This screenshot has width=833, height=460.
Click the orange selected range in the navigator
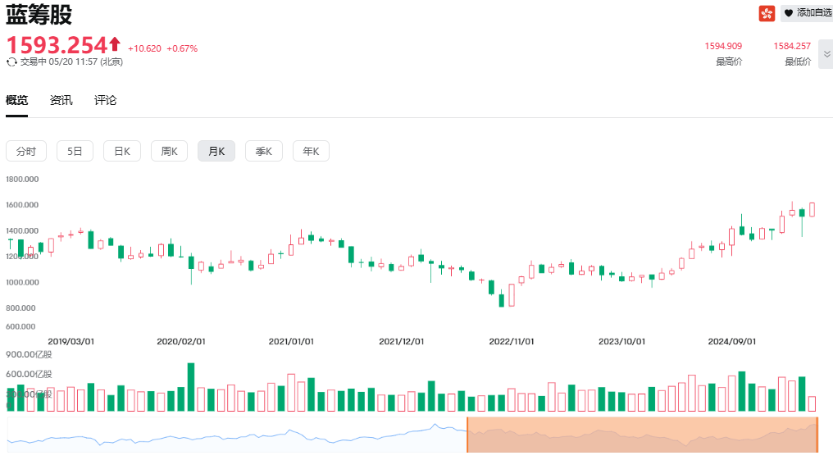click(x=642, y=435)
